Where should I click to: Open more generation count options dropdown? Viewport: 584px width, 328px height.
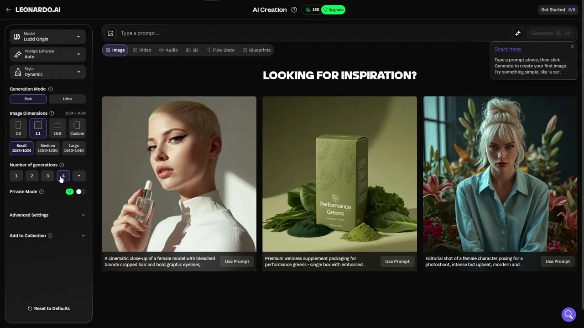(x=79, y=176)
